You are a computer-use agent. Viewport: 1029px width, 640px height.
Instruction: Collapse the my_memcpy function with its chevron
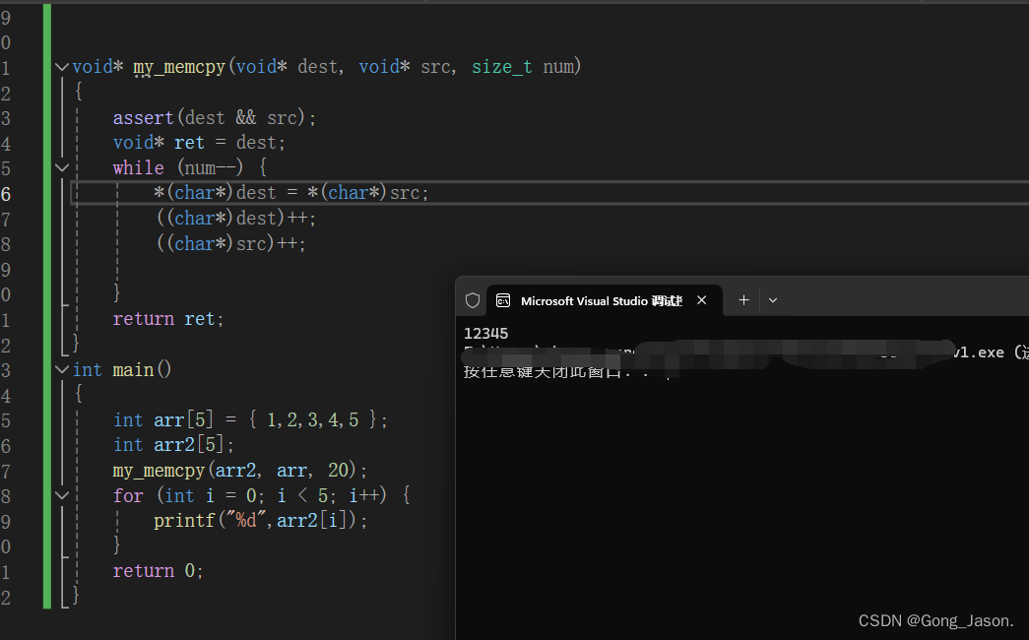[x=61, y=66]
